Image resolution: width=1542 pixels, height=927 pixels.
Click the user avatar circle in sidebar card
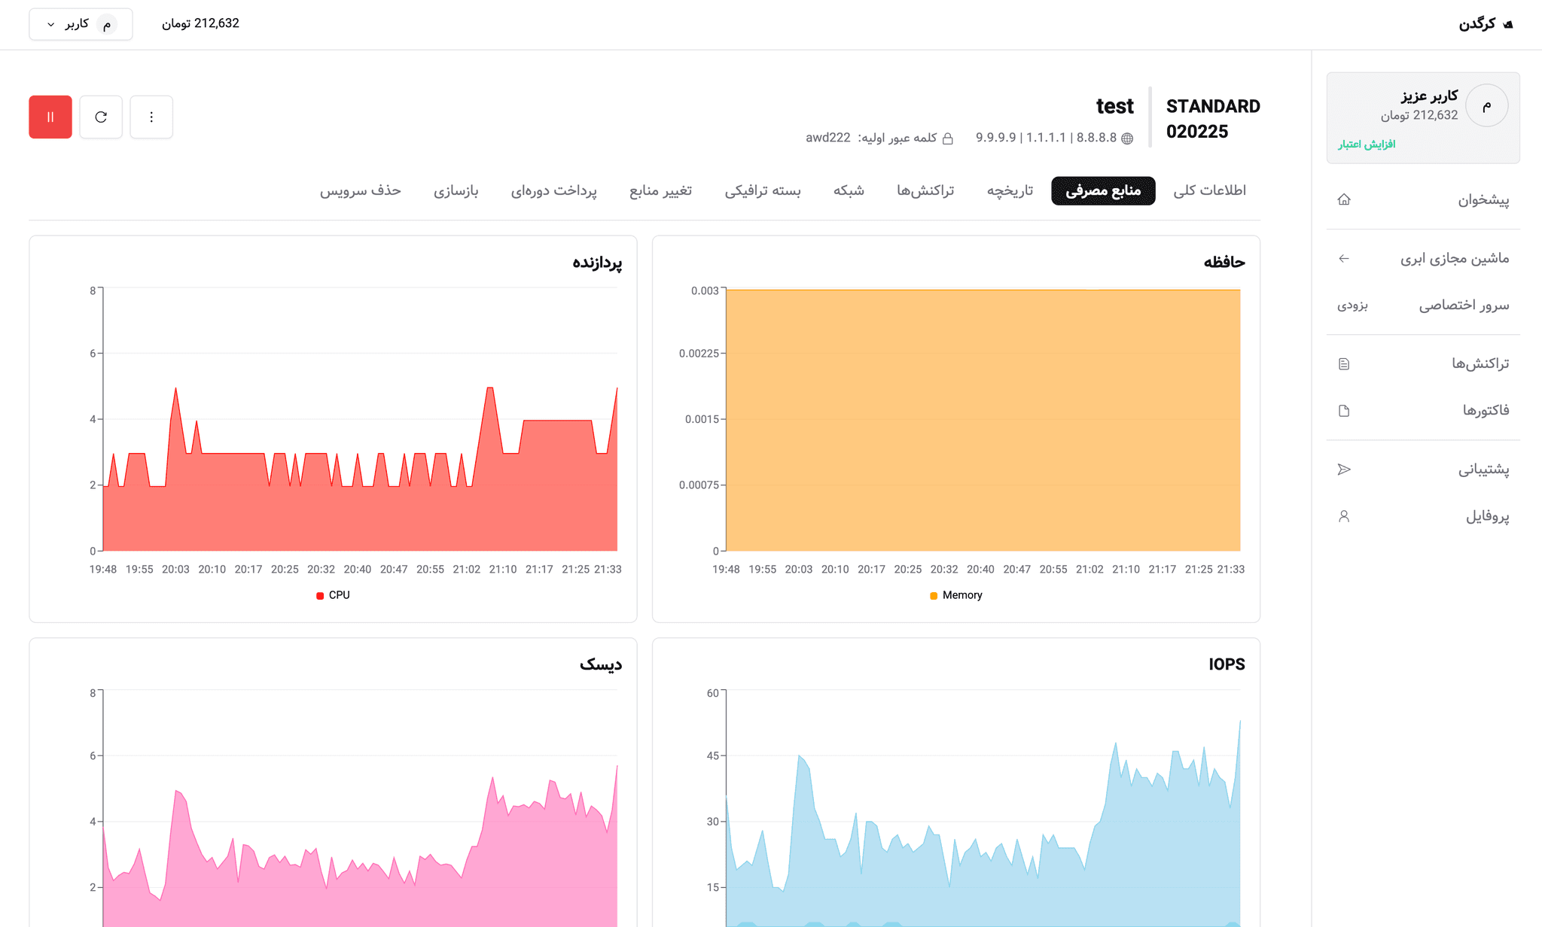(x=1487, y=105)
